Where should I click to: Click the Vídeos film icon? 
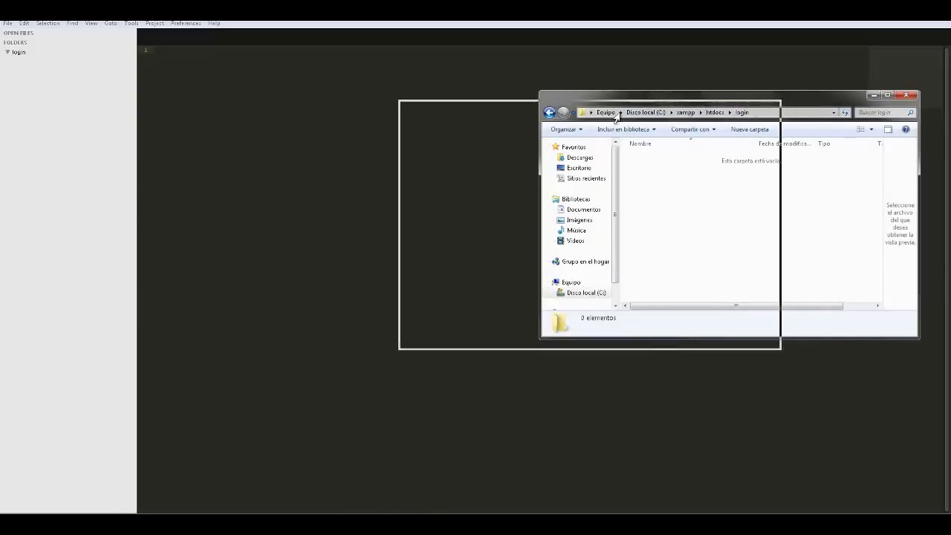pos(561,241)
